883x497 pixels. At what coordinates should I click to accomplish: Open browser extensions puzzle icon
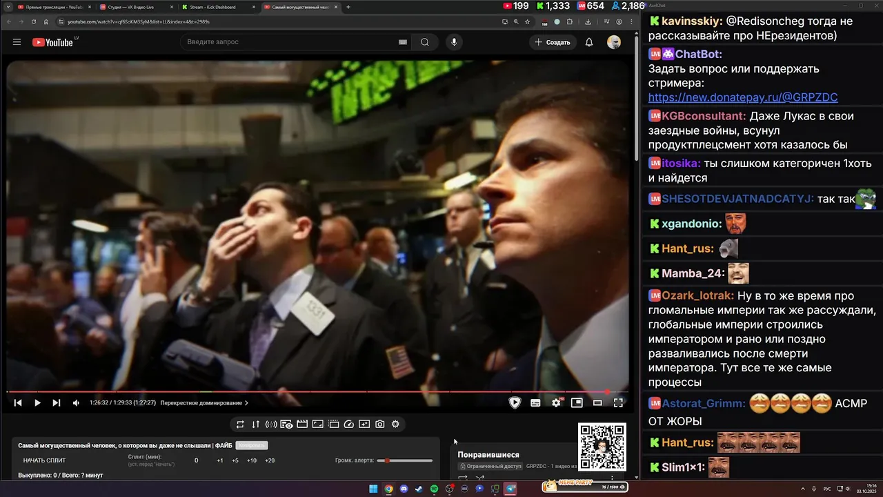tap(570, 21)
